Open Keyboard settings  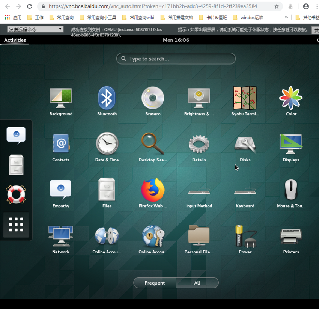(x=245, y=197)
